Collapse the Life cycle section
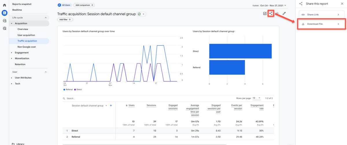 [45, 18]
